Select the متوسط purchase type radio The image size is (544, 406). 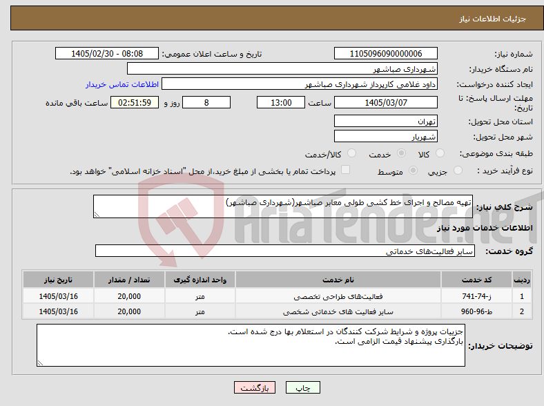tap(413, 170)
